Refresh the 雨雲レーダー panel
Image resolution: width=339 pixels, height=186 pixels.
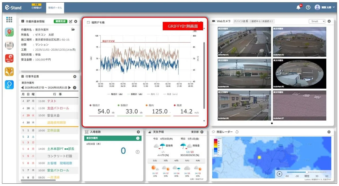(237, 132)
